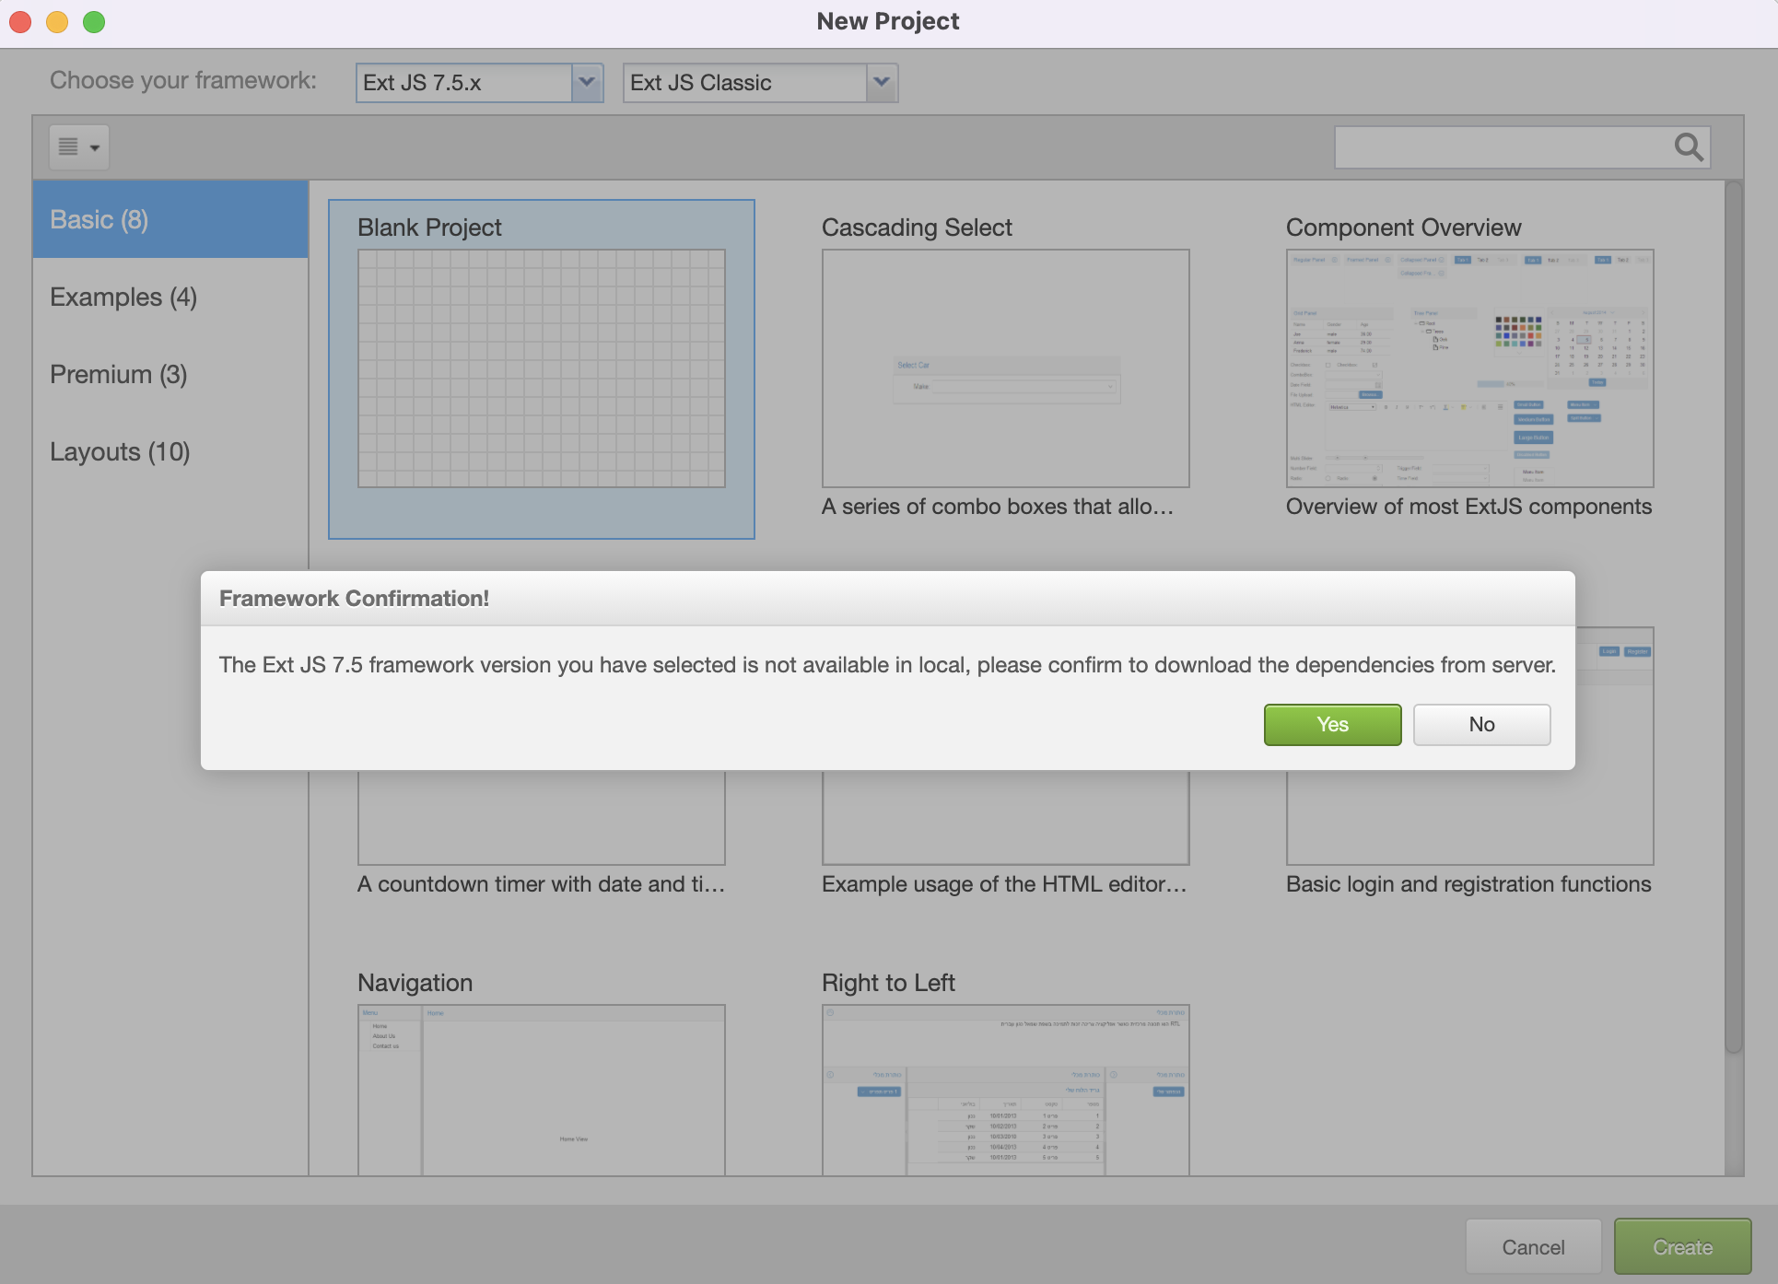
Task: Click the 'Cascading Select' title text
Action: (917, 228)
